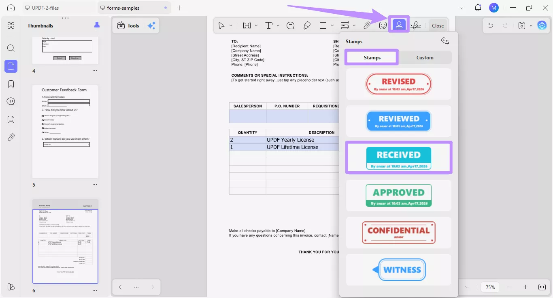553x298 pixels.
Task: Unpin the Thumbnails panel
Action: pos(97,25)
